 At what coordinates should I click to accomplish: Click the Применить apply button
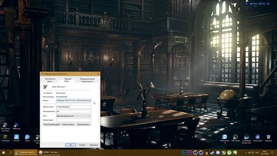click(93, 145)
